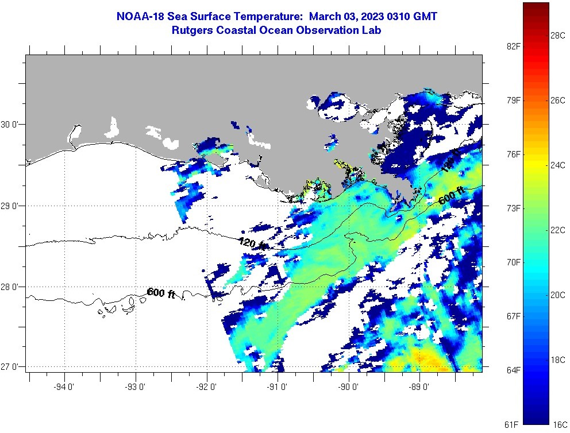Click the 600 ft contour label near -89 0'
570x433 pixels.
pos(452,195)
